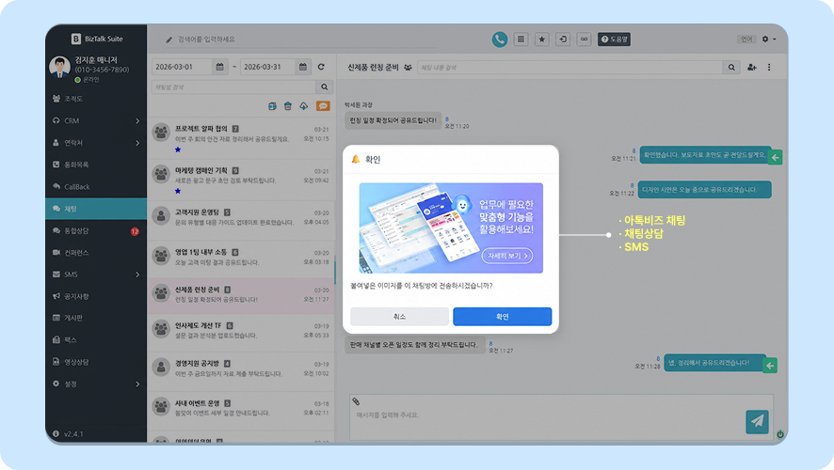This screenshot has width=834, height=470.
Task: Click the call transfer arrow icon
Action: pos(563,39)
